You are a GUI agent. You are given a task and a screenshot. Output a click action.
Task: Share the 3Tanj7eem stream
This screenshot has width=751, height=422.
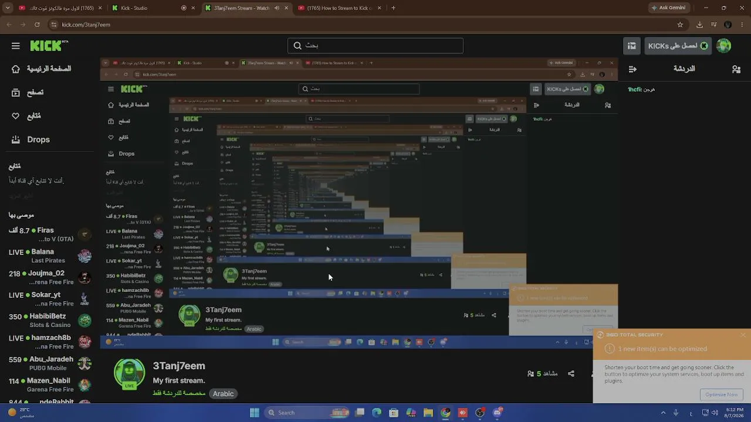[x=571, y=373]
